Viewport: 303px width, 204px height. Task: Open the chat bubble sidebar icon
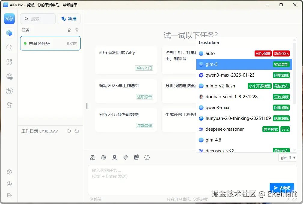pyautogui.click(x=9, y=47)
